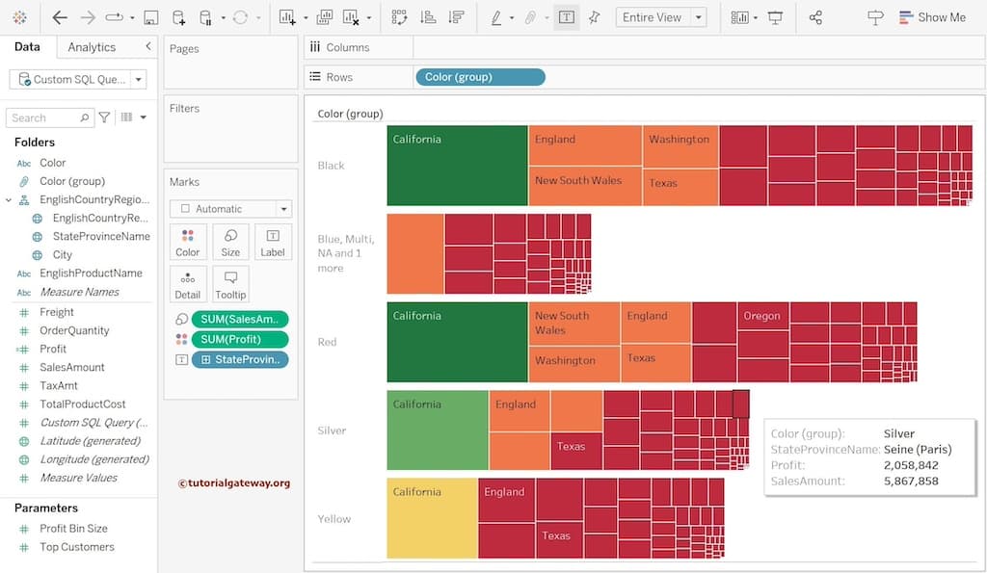This screenshot has width=987, height=573.
Task: Click the filter icon beside the search box
Action: click(104, 117)
